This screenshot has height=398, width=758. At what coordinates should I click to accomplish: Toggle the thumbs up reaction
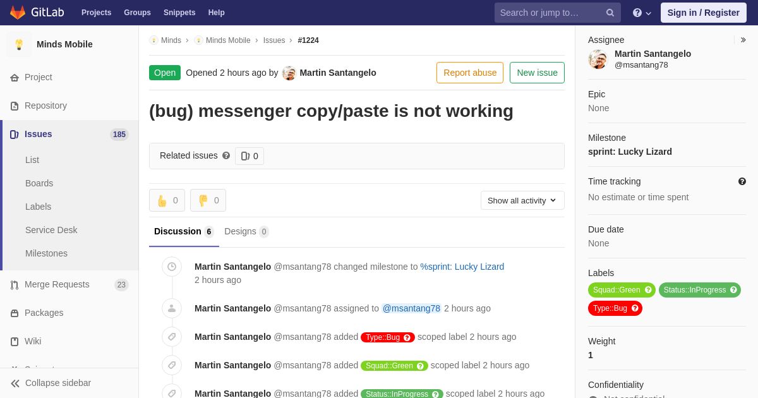click(167, 200)
